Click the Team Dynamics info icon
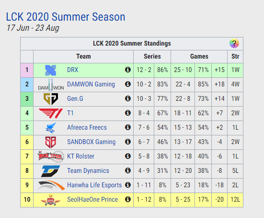Image resolution: width=264 pixels, height=218 pixels. point(128,170)
